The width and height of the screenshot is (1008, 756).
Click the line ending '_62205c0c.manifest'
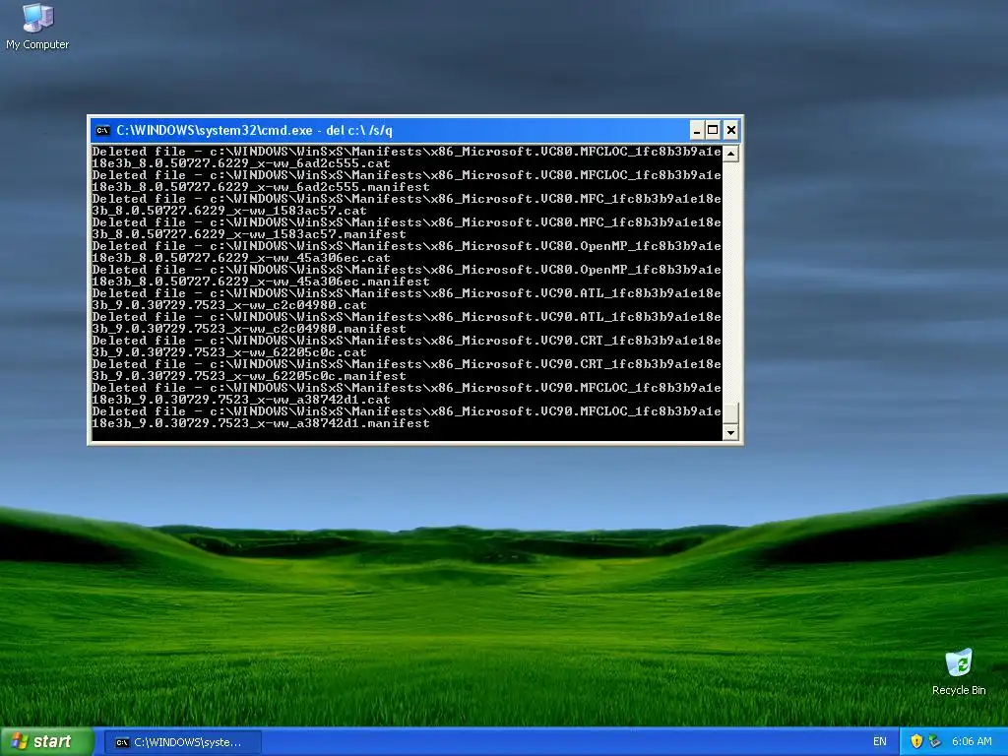[x=249, y=376]
